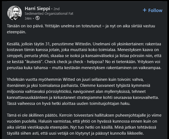Screen dimensions: 169x139
Task: Click the word 'Wittedin' in the post
Action: (x=83, y=44)
